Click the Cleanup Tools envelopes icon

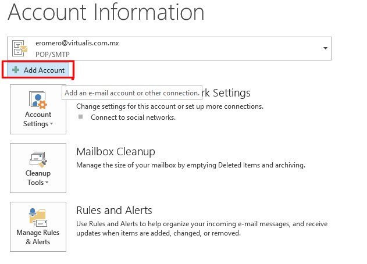38,158
